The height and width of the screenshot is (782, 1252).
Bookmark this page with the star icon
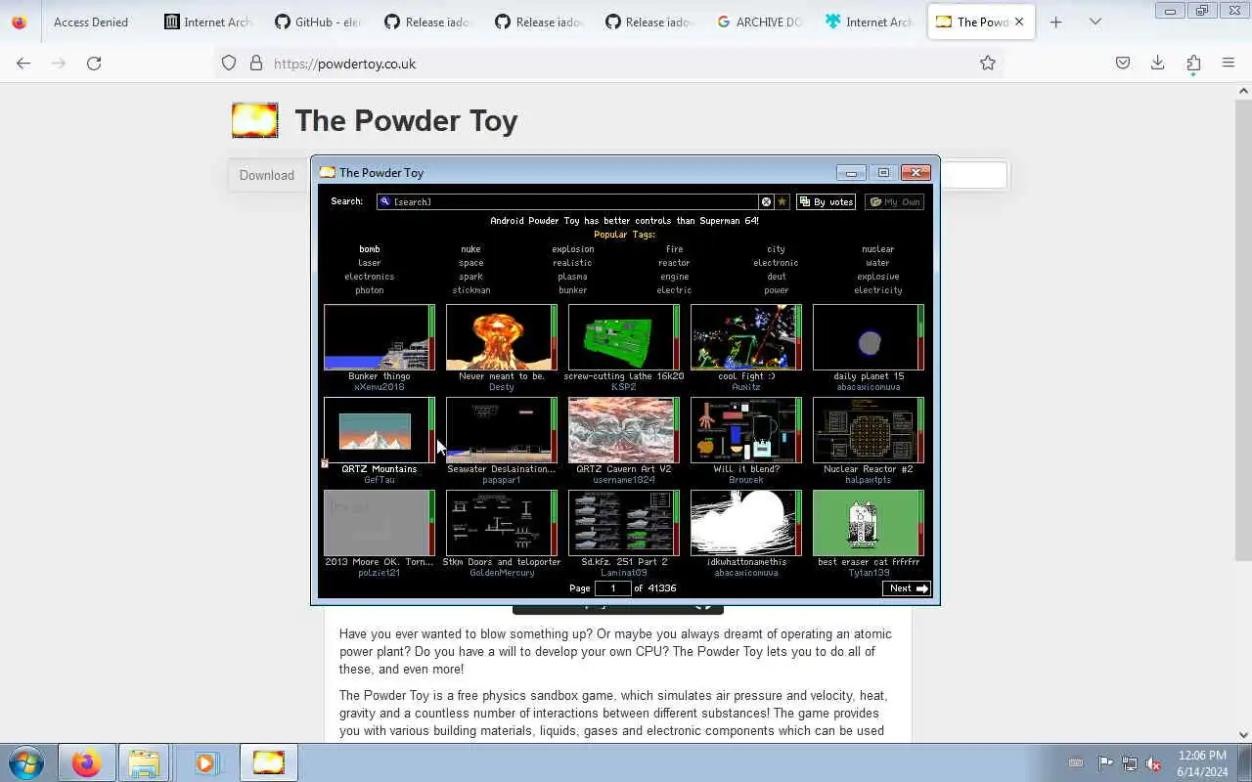[988, 63]
